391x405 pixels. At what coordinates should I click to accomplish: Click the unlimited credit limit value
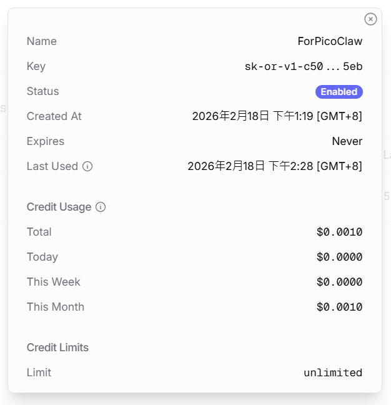point(332,372)
